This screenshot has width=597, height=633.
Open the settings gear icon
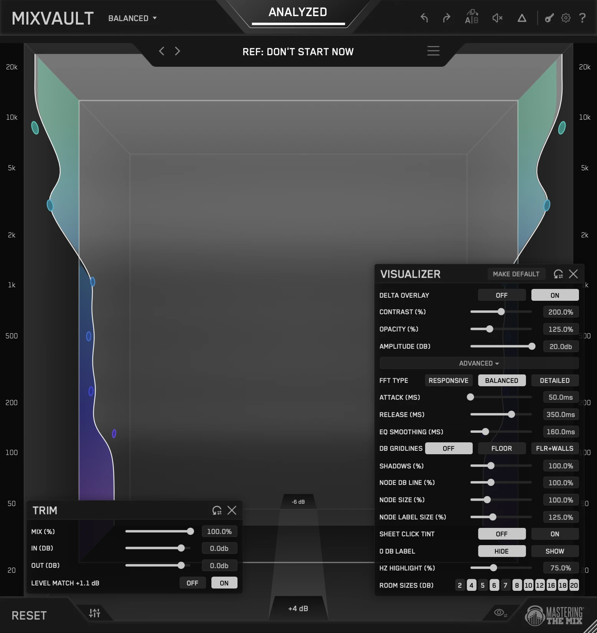point(566,18)
